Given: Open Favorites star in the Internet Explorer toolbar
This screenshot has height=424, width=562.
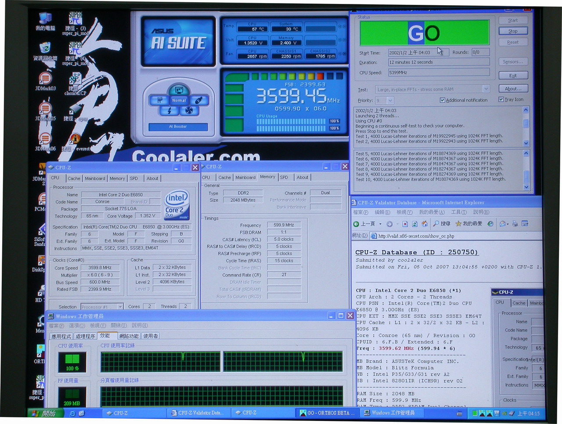Looking at the screenshot, I should [x=469, y=224].
